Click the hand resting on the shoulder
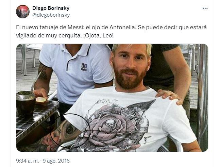Viewport: 220px width, 167px height. 169,96
